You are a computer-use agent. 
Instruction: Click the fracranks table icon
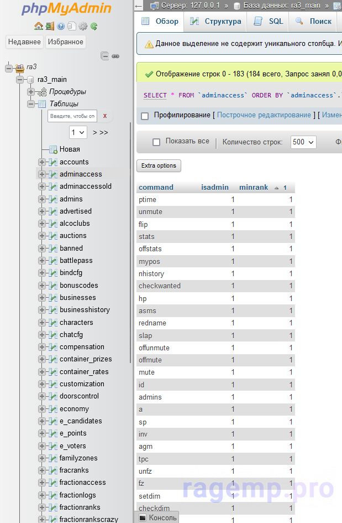(53, 470)
